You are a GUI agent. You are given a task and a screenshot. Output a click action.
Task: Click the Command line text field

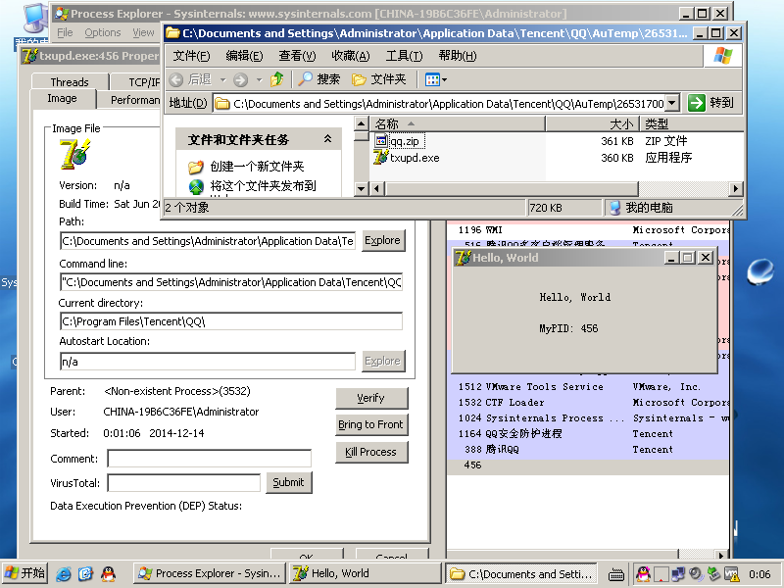click(x=231, y=282)
